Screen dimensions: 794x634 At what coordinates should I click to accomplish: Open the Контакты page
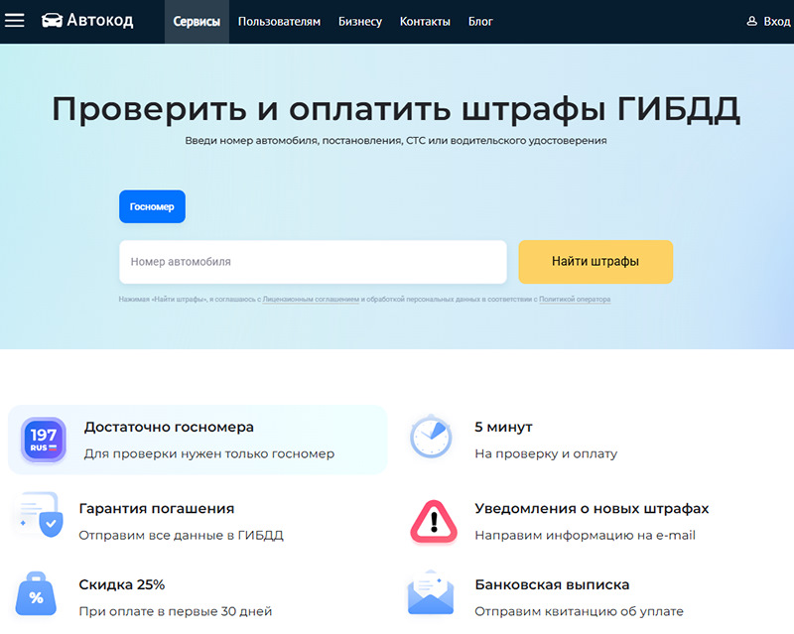click(x=425, y=21)
